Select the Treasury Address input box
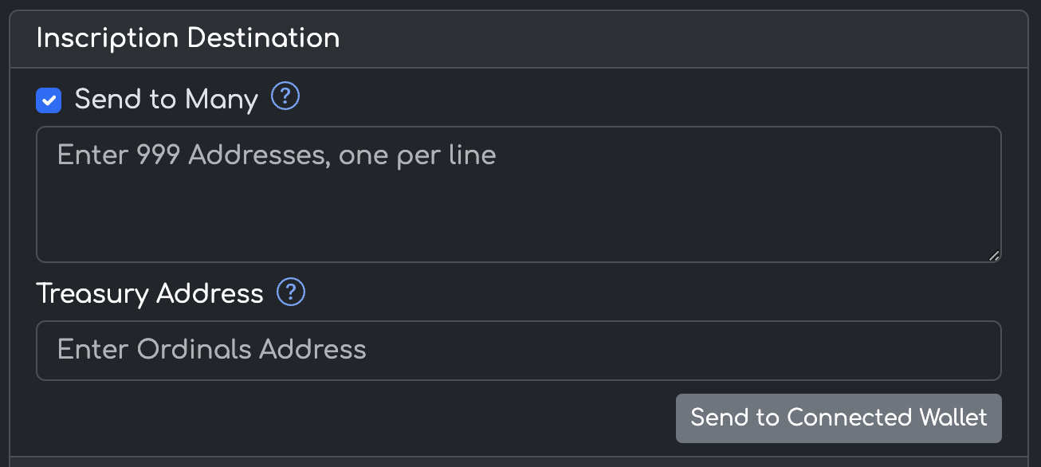The height and width of the screenshot is (467, 1041). point(518,351)
